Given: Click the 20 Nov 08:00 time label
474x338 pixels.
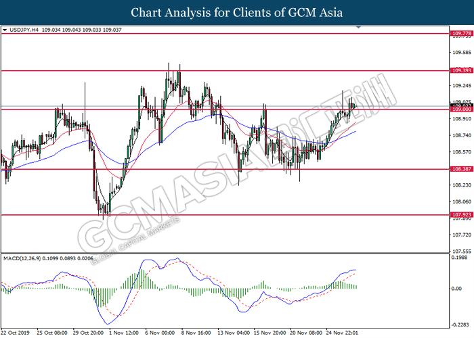Looking at the screenshot, I should click(x=306, y=333).
